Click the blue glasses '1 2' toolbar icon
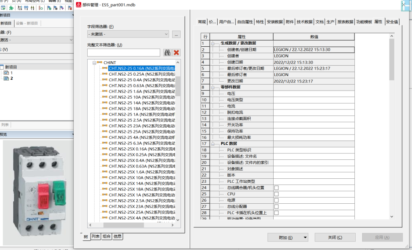The height and width of the screenshot is (250, 412). (x=26, y=8)
